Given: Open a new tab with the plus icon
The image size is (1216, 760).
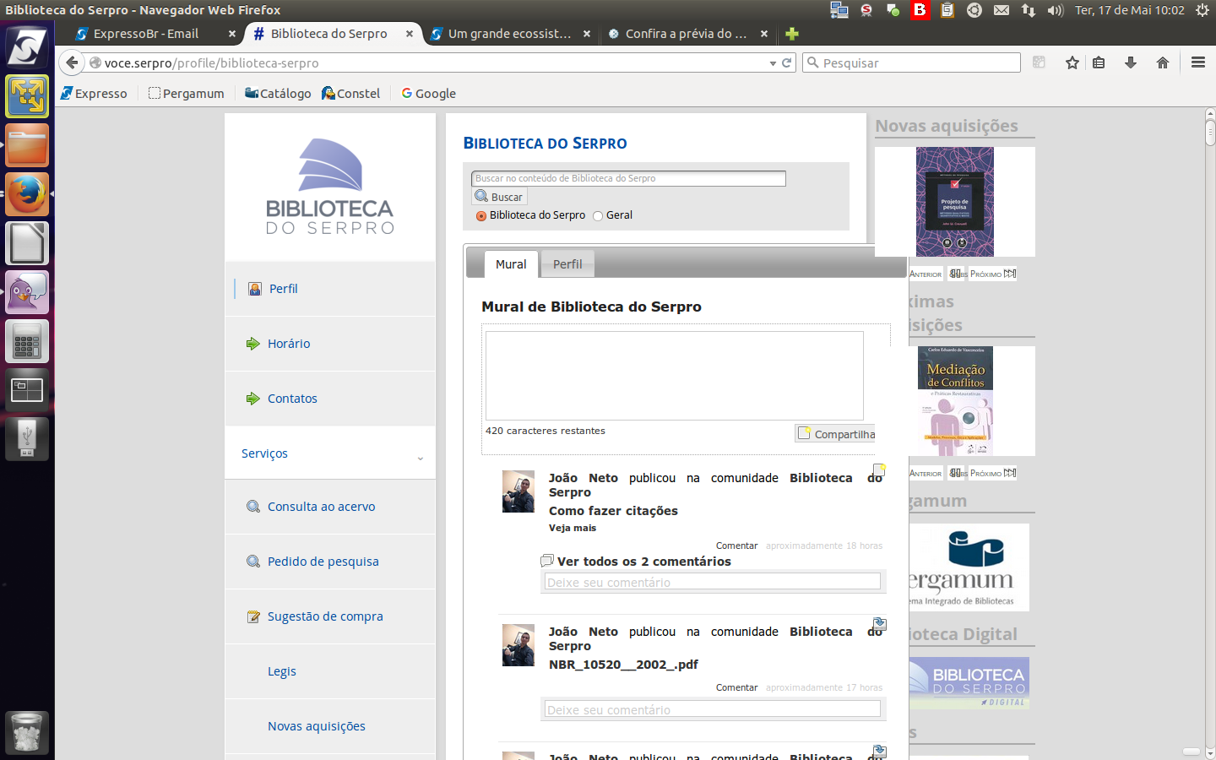Looking at the screenshot, I should coord(791,34).
